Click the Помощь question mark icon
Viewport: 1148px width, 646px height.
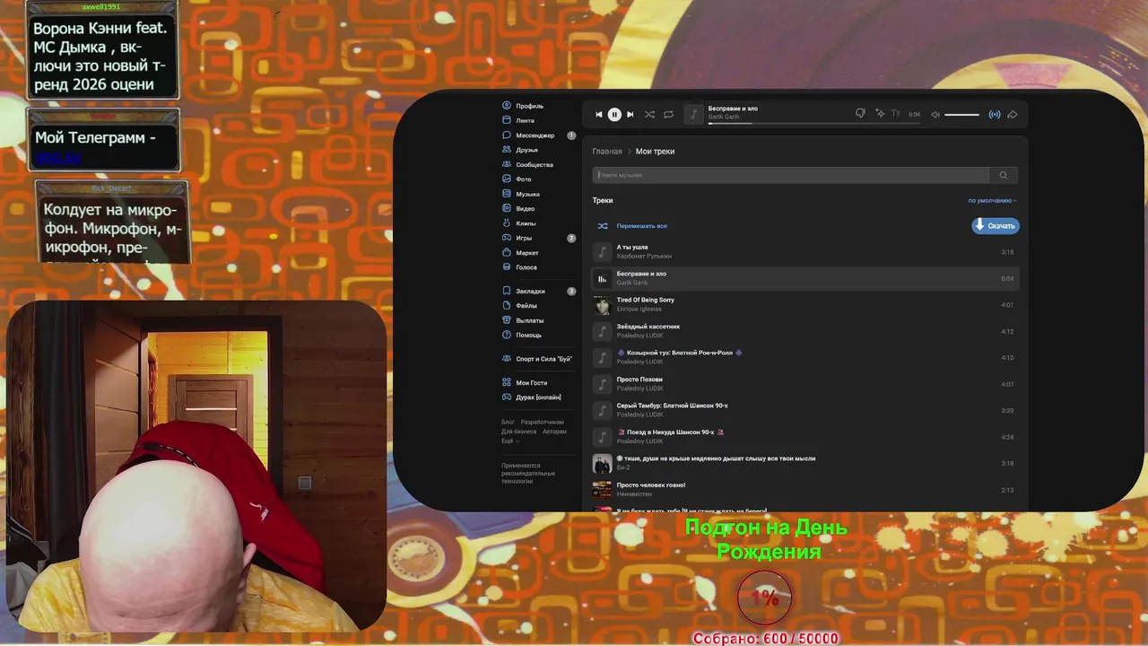click(507, 335)
